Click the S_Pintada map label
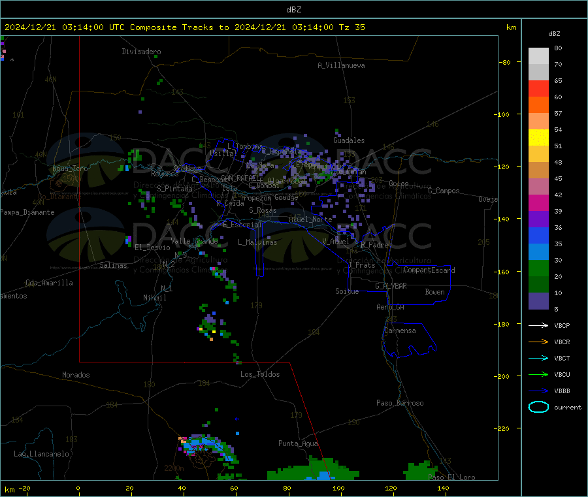The image size is (588, 497). [x=174, y=189]
